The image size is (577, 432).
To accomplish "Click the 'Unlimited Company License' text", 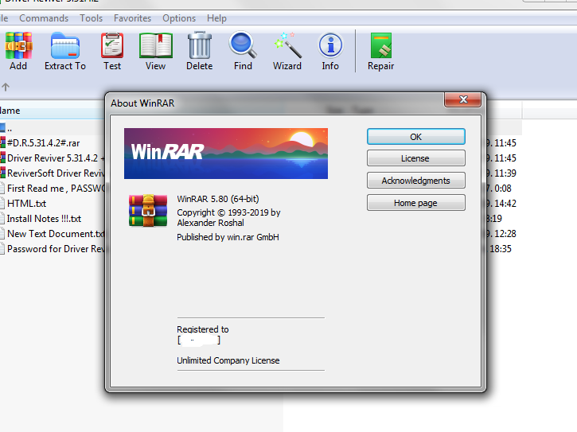I will point(228,360).
